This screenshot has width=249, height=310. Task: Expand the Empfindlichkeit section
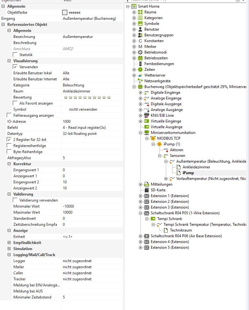point(9,242)
